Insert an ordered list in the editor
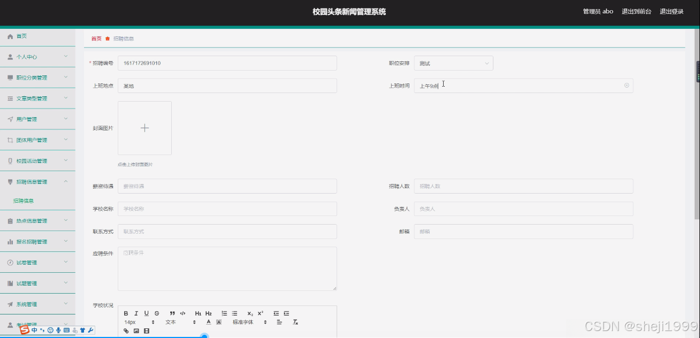700x338 pixels. [224, 313]
